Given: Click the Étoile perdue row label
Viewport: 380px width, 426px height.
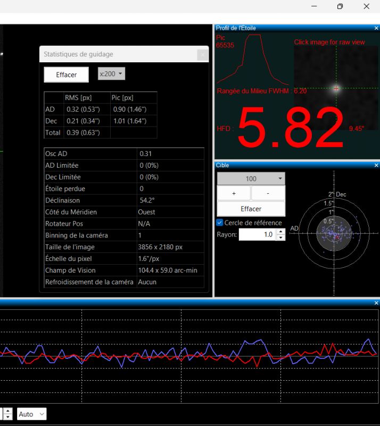Looking at the screenshot, I should pyautogui.click(x=65, y=189).
